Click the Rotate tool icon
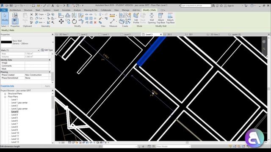Image resolution: width=271 pixels, height=152 pixels. (75, 22)
